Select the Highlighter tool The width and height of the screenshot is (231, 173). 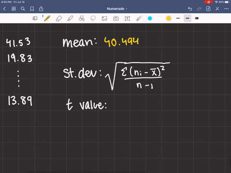click(70, 18)
